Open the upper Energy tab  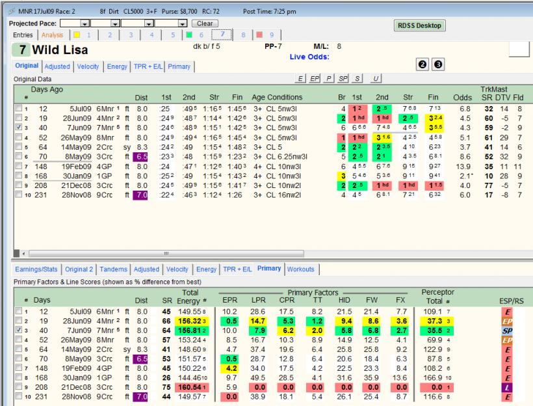click(x=117, y=67)
